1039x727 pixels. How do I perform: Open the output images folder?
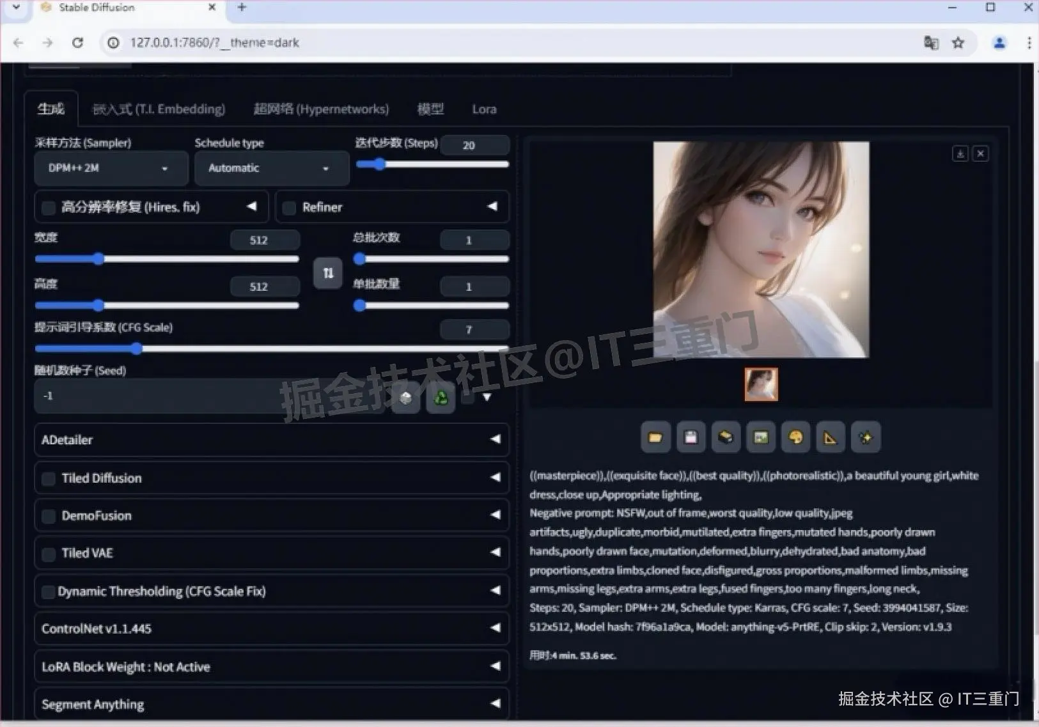point(655,437)
